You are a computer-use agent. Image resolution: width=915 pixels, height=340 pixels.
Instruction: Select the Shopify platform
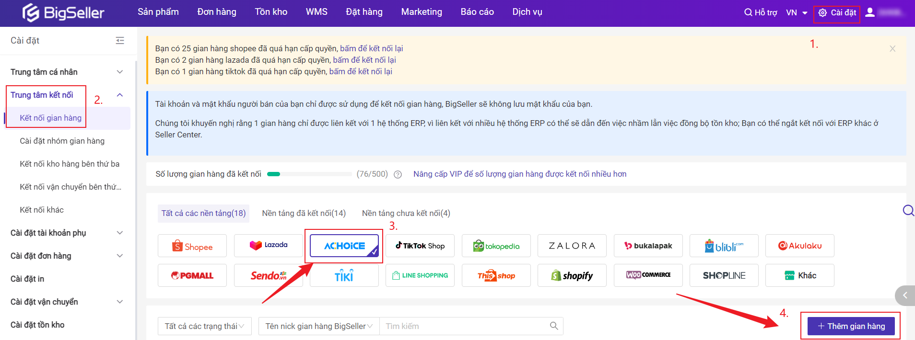572,275
